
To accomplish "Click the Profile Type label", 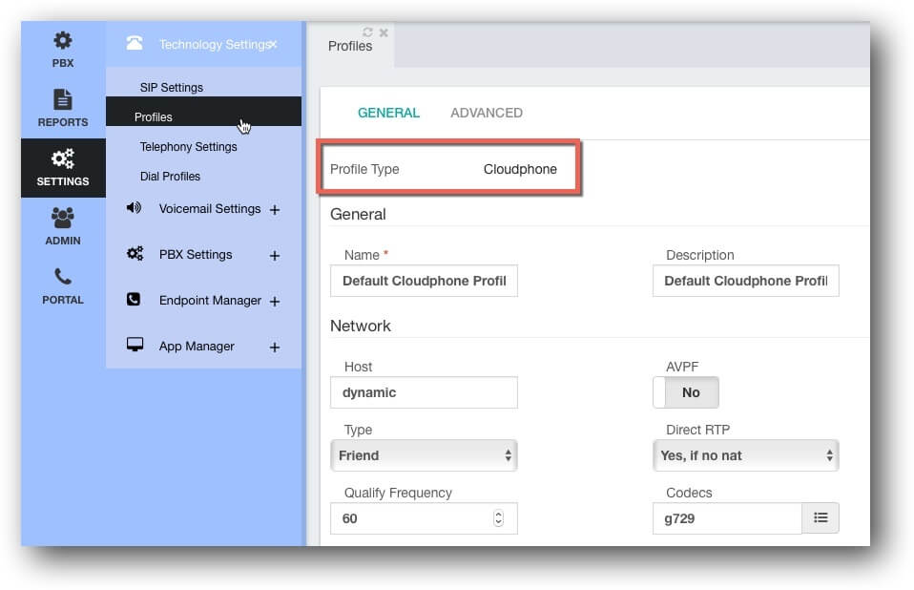I will click(364, 169).
